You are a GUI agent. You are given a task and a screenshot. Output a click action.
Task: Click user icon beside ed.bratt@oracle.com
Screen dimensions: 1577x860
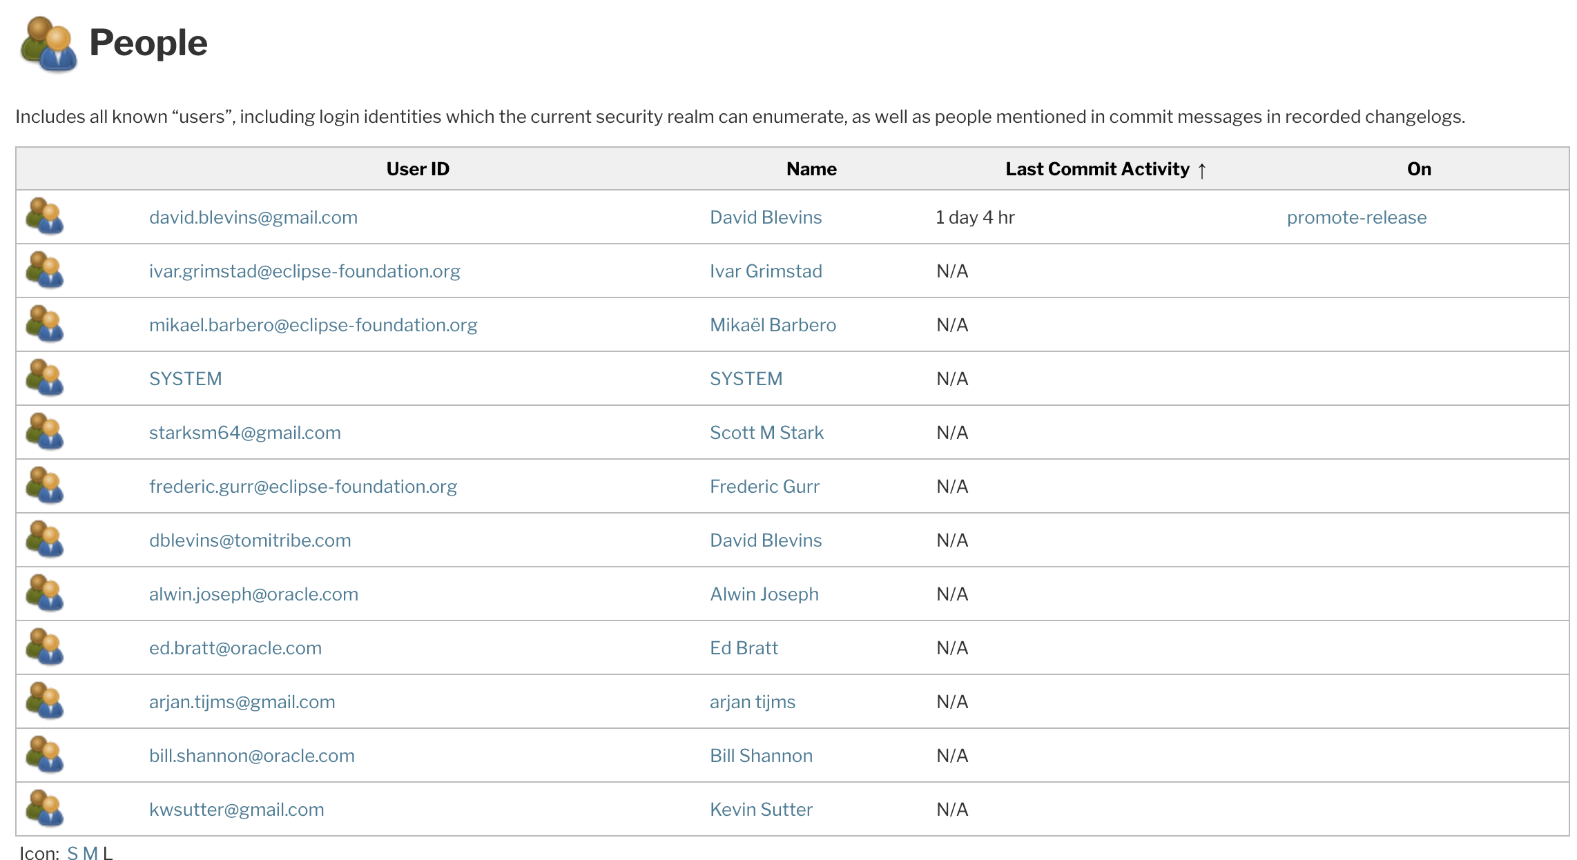[x=45, y=647]
